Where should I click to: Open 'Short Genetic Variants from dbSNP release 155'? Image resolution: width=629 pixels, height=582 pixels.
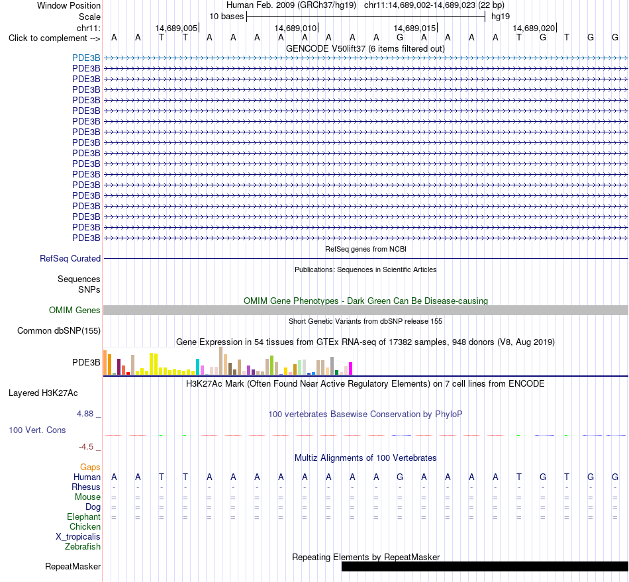coord(365,321)
